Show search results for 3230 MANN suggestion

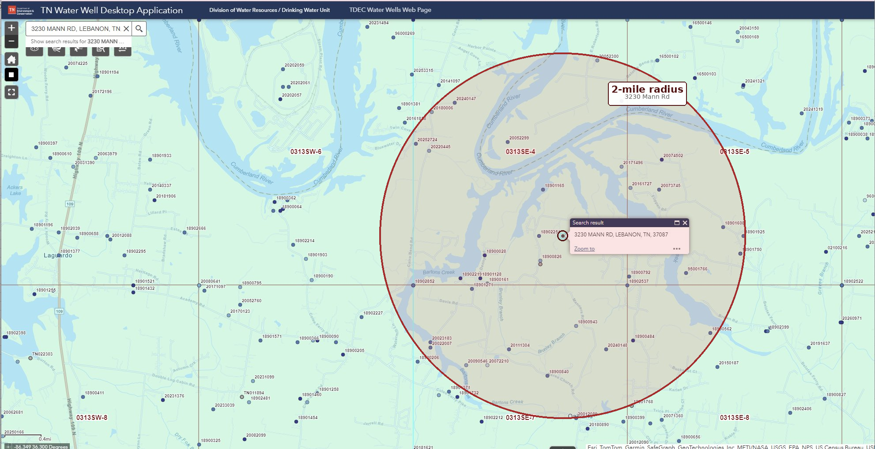tap(78, 41)
